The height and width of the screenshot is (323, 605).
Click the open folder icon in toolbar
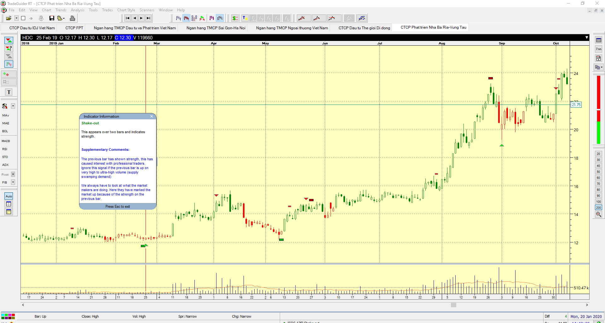(9, 18)
